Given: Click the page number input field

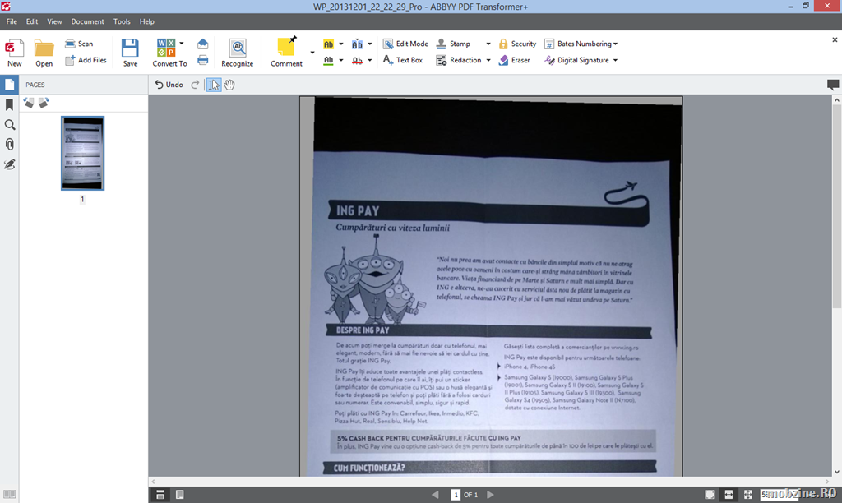Looking at the screenshot, I should tap(456, 495).
